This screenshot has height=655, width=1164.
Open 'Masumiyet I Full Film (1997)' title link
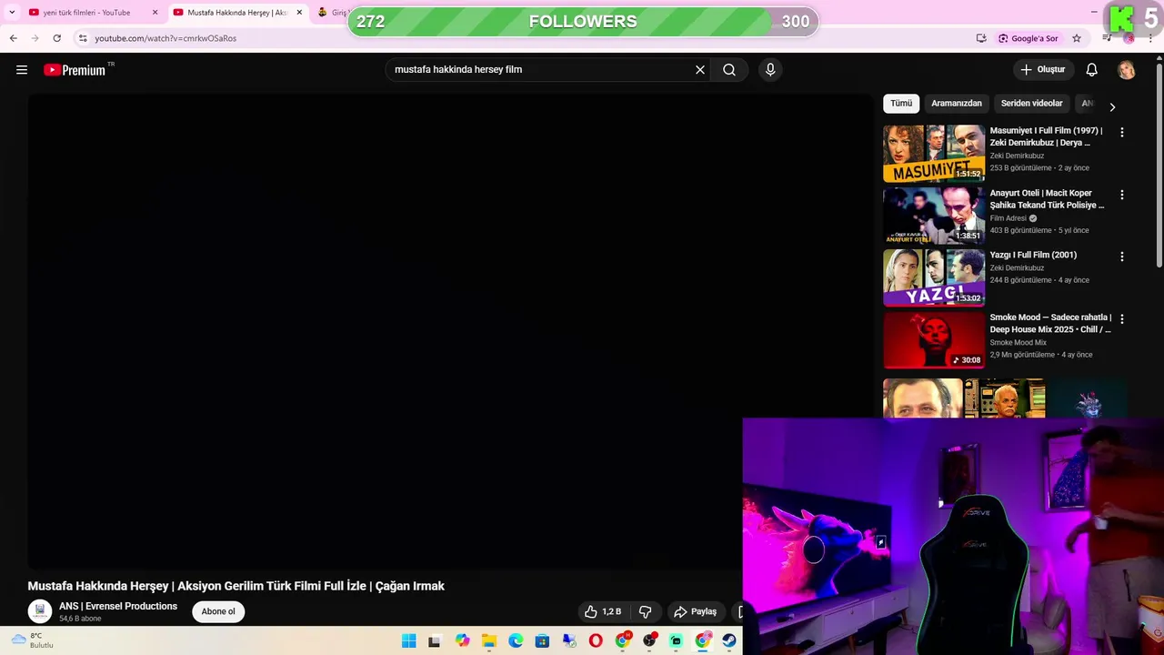click(x=1046, y=136)
